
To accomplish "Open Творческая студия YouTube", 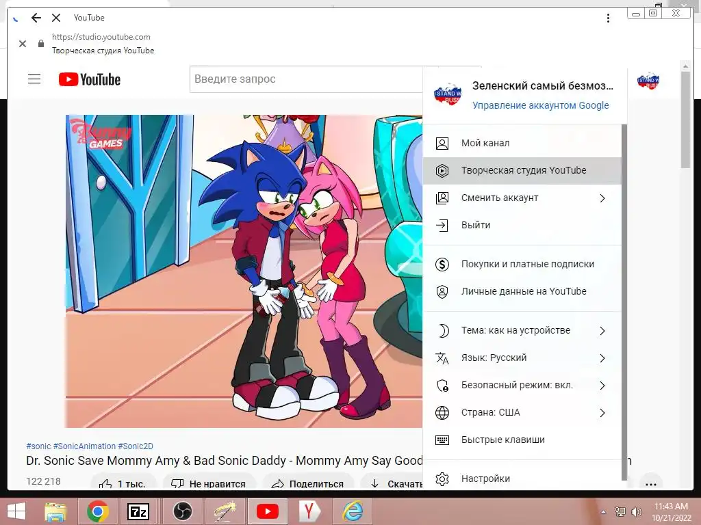I will click(522, 170).
